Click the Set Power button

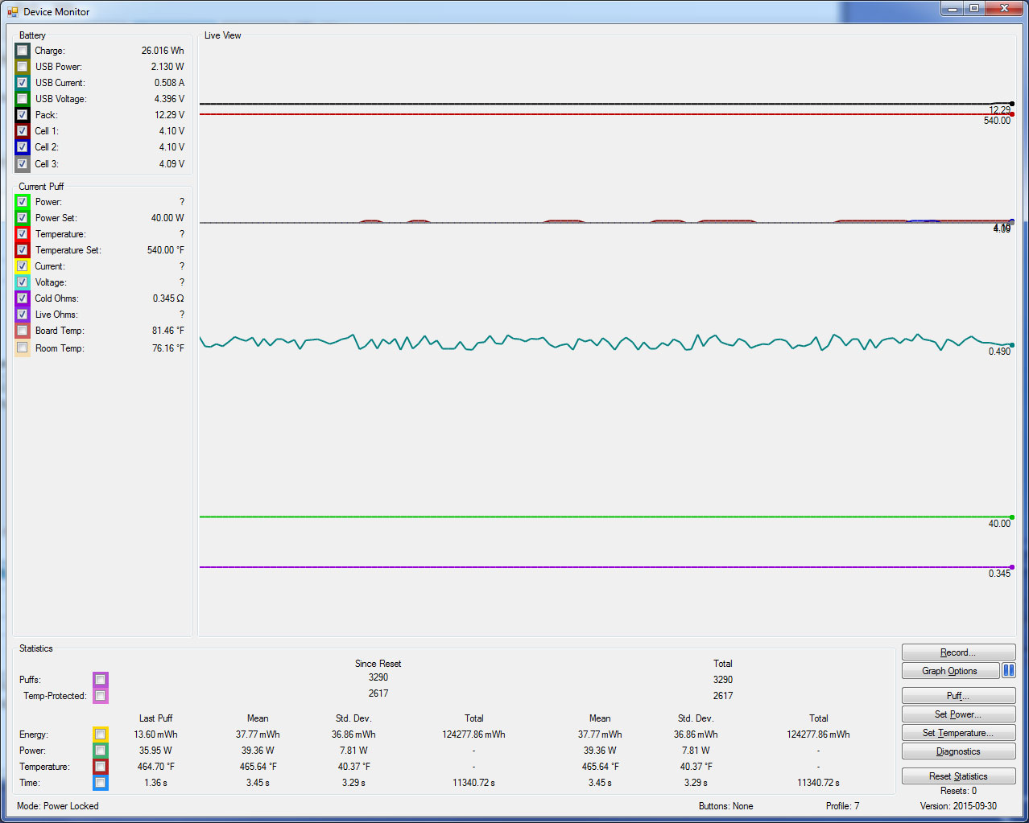coord(958,714)
